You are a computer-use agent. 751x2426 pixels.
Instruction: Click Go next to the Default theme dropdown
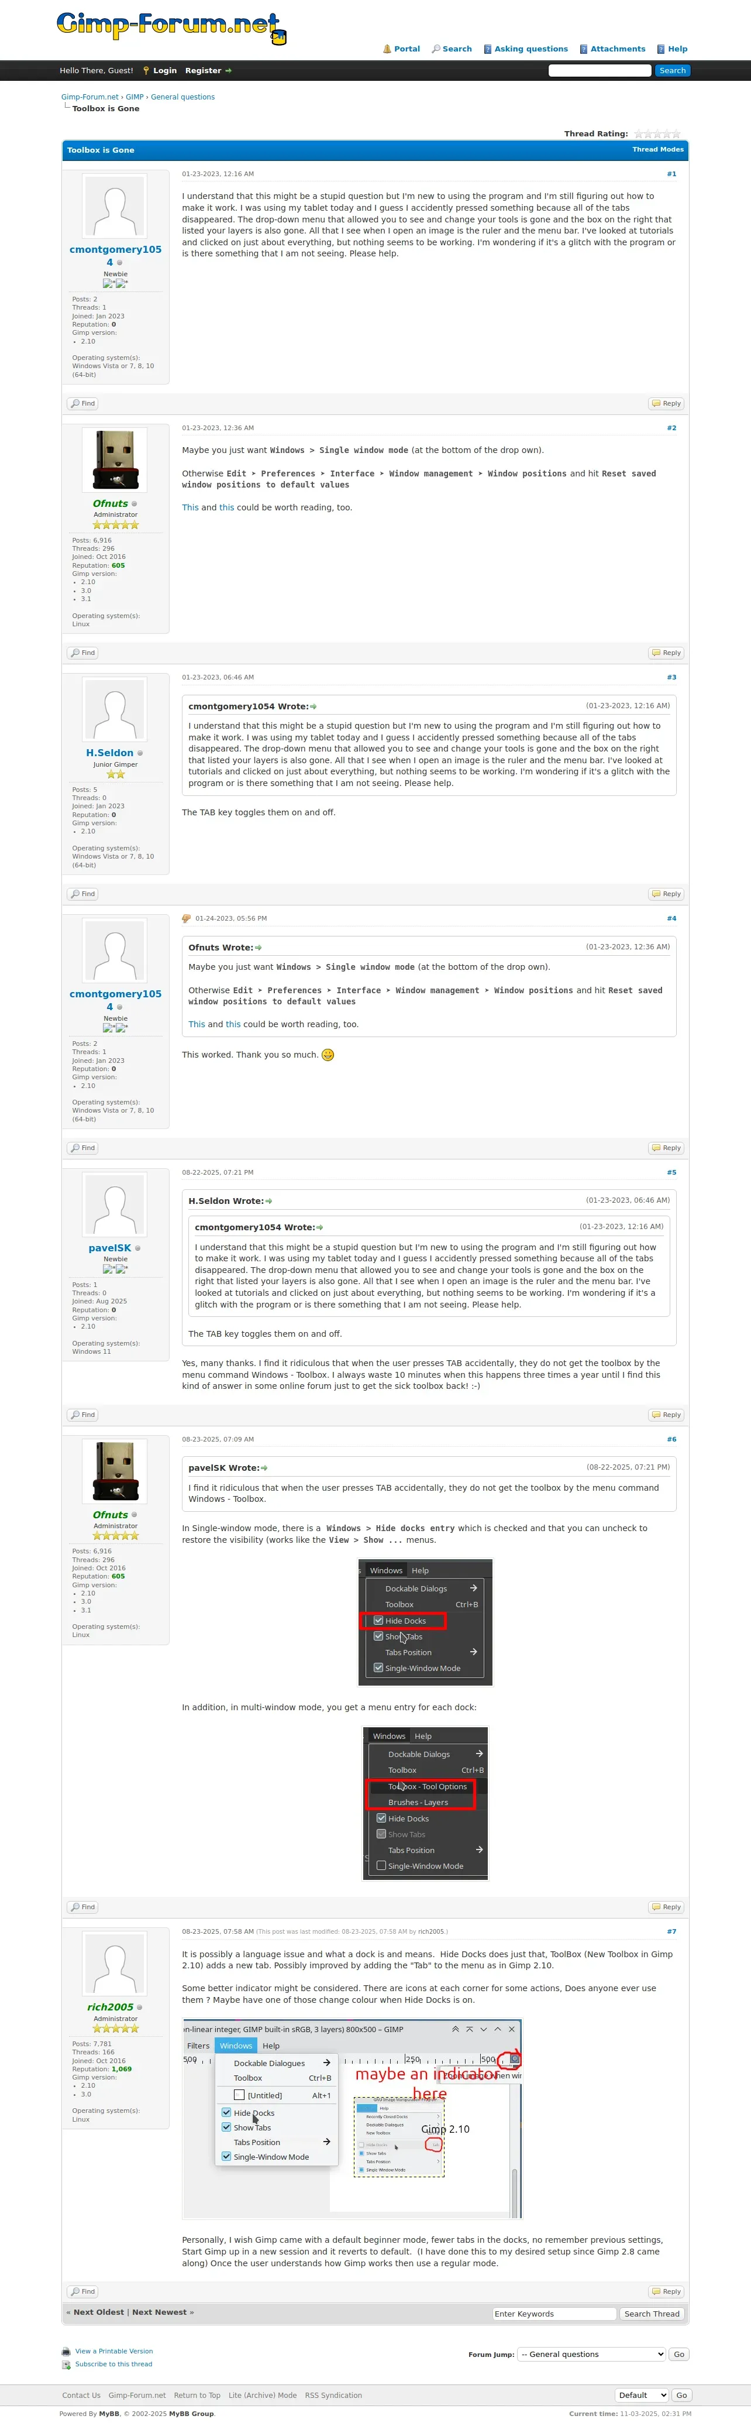tap(681, 2395)
